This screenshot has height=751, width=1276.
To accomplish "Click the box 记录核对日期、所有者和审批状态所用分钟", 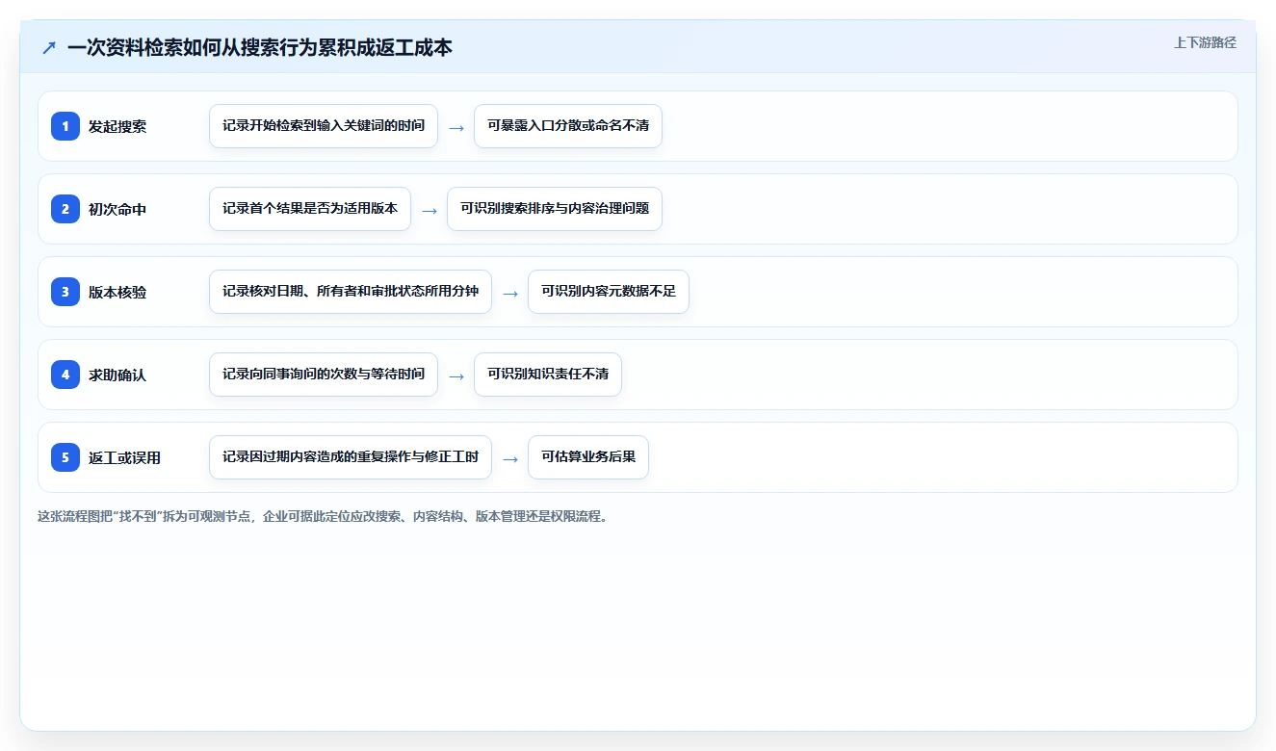I will coord(351,292).
